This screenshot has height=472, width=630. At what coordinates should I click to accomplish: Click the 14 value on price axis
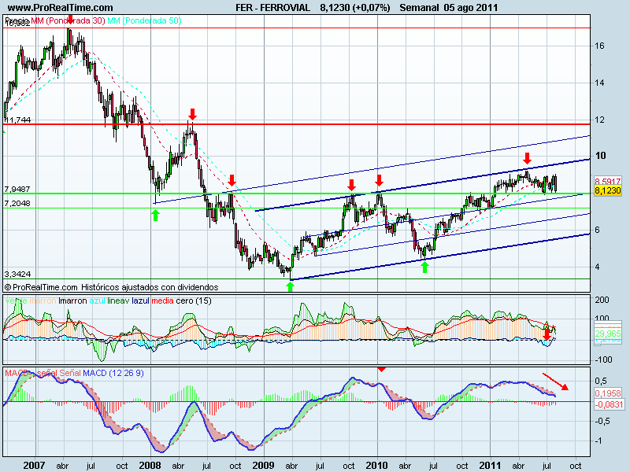[x=599, y=83]
